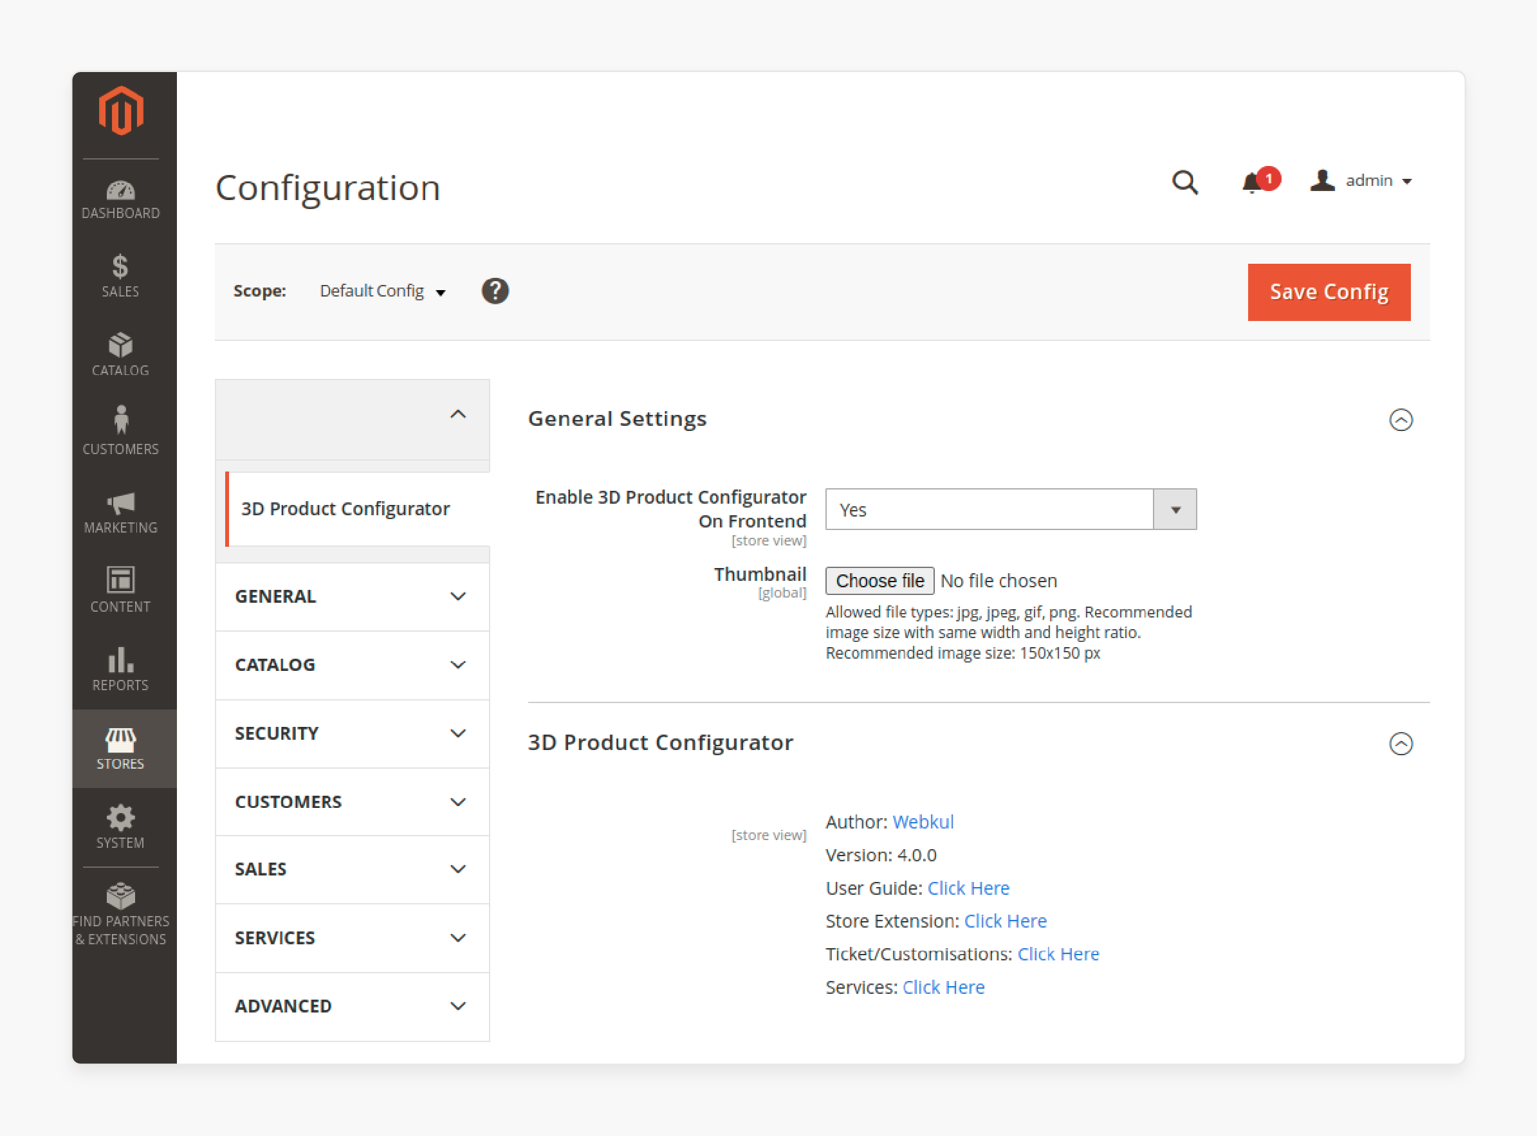Open Enable 3D Product Configurator Yes dropdown
The width and height of the screenshot is (1537, 1136).
pyautogui.click(x=1010, y=509)
